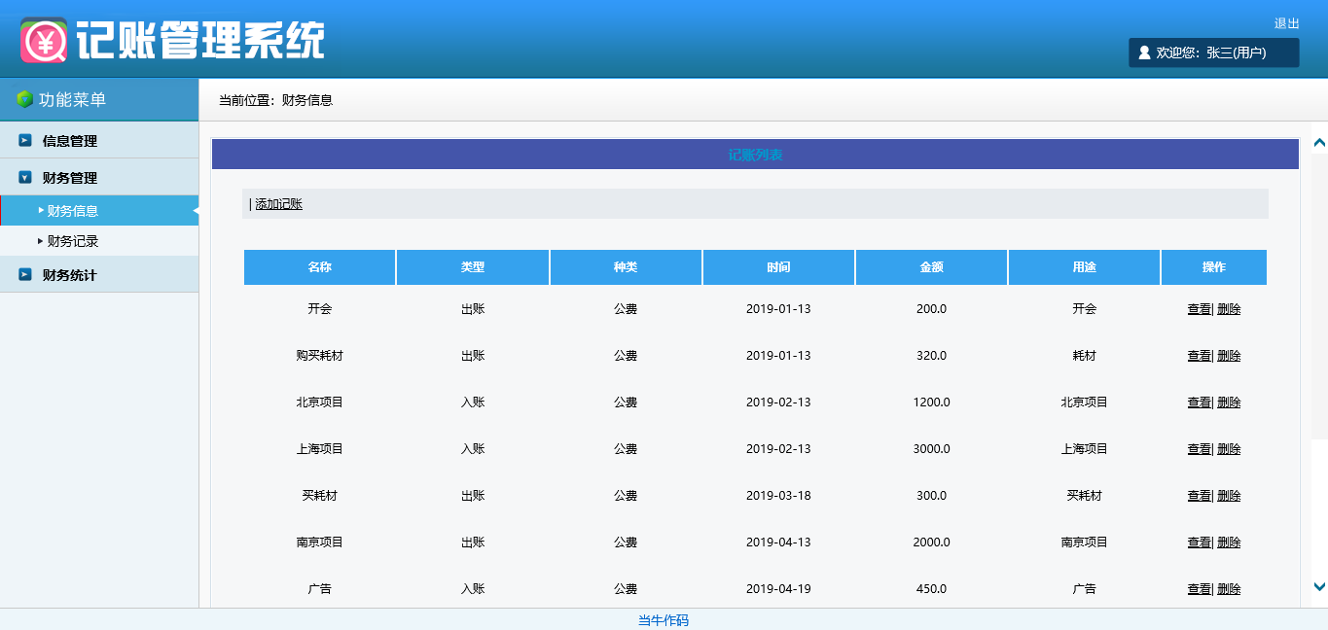Click the scroll-down chevron at panel right
Image resolution: width=1328 pixels, height=630 pixels.
[1319, 586]
